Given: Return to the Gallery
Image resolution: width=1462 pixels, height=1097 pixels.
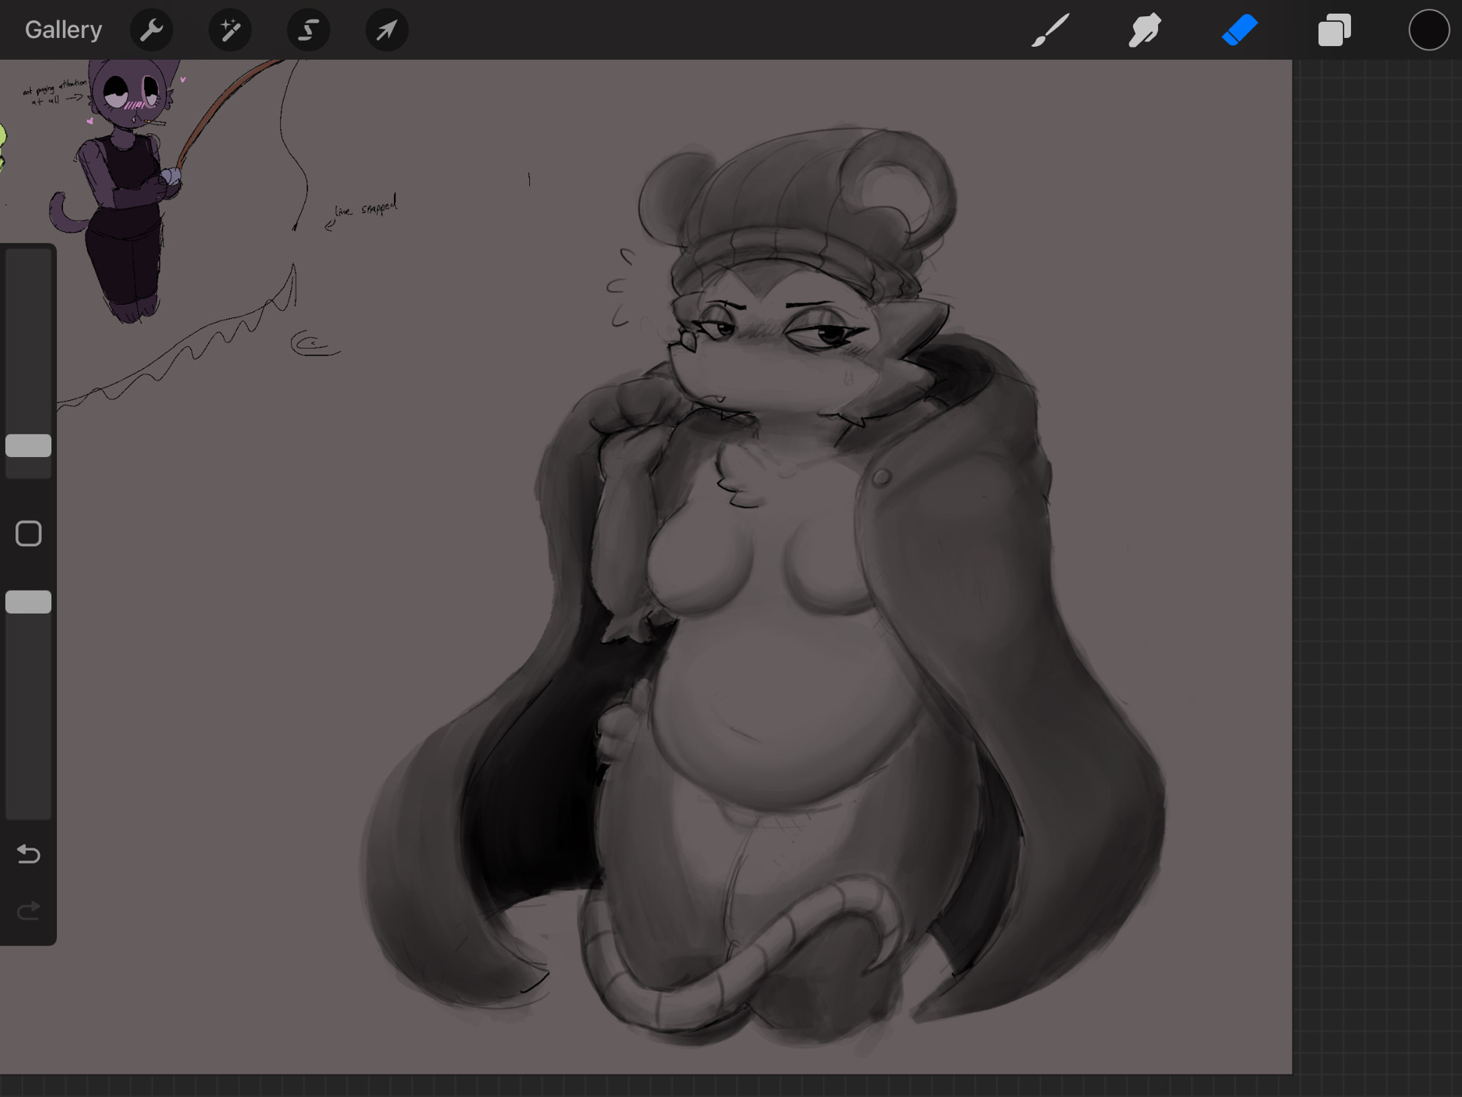Looking at the screenshot, I should click(64, 30).
